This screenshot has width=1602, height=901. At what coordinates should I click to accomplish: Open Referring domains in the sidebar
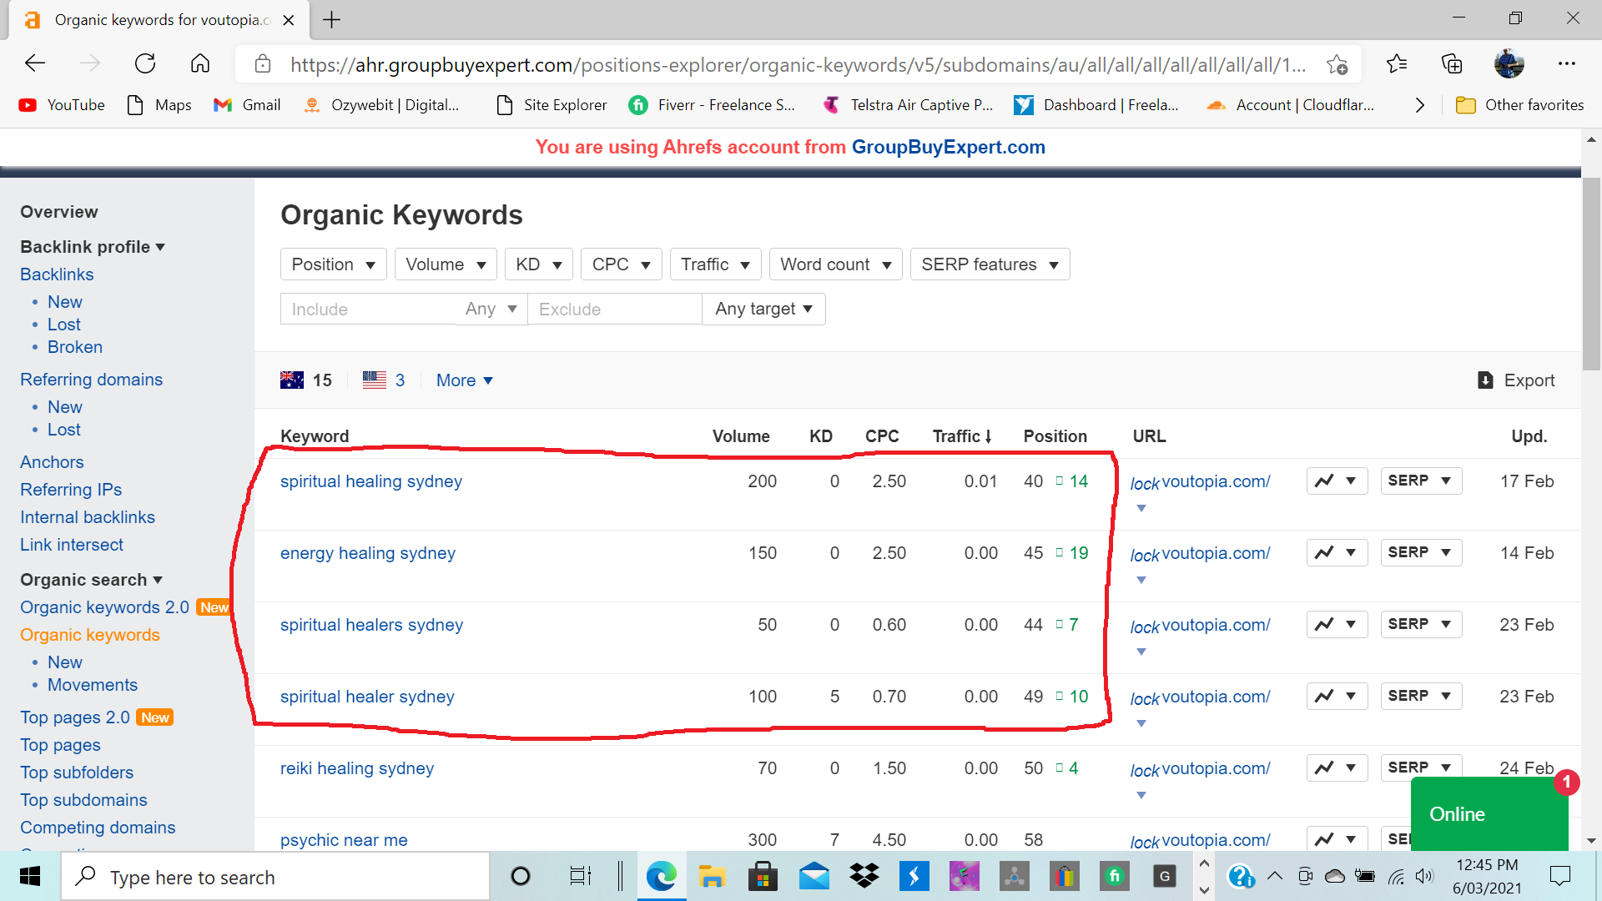[x=91, y=380]
